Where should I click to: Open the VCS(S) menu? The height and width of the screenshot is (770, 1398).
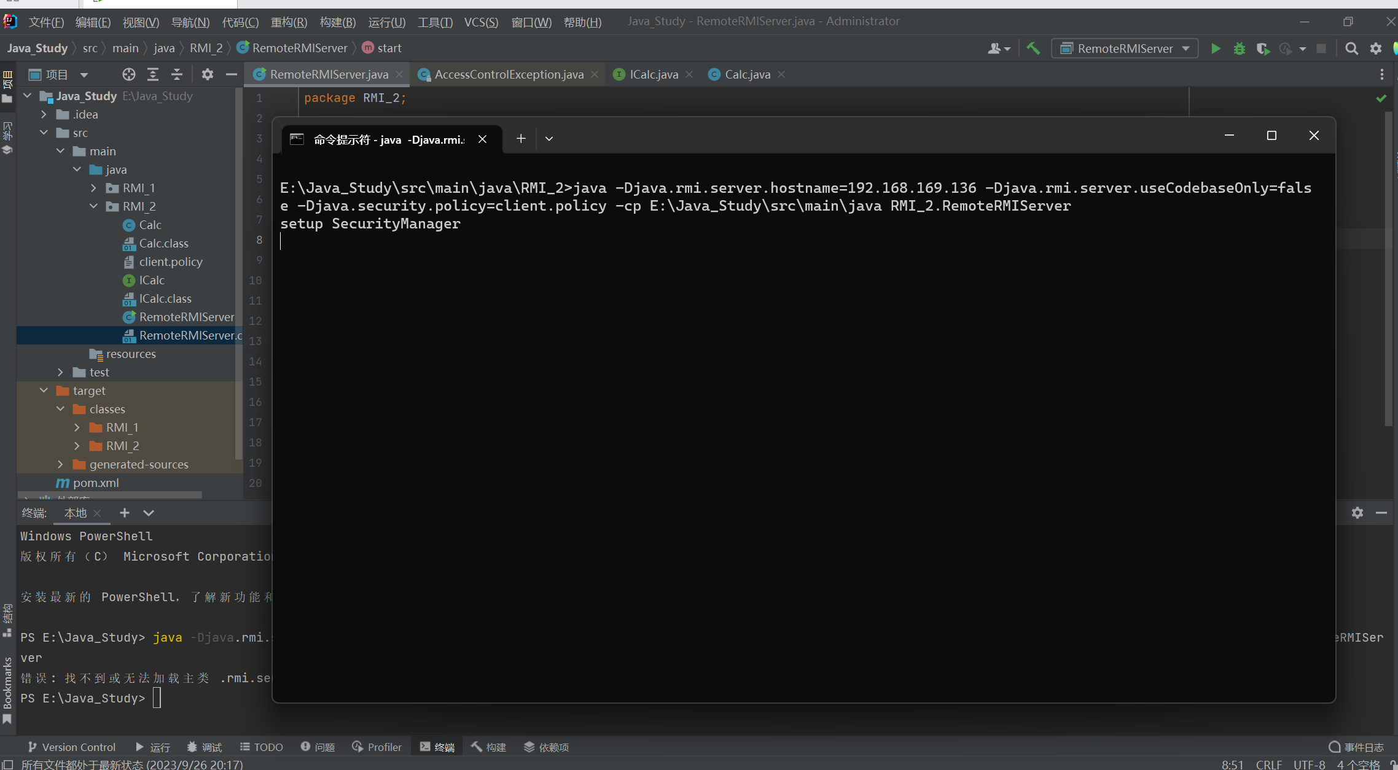481,22
